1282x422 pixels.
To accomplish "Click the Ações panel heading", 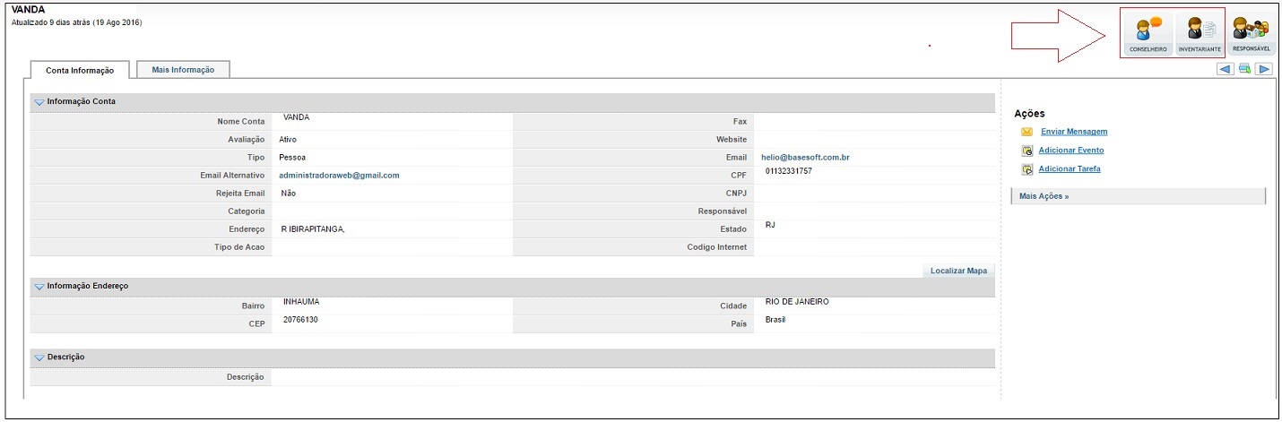I will pyautogui.click(x=1029, y=113).
